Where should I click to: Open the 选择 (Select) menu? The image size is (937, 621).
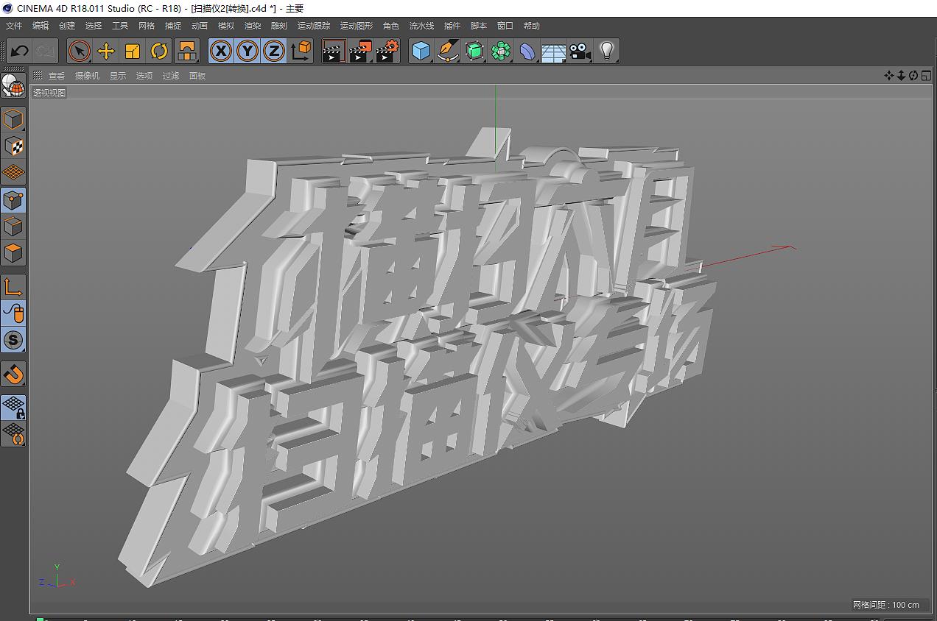pyautogui.click(x=94, y=26)
